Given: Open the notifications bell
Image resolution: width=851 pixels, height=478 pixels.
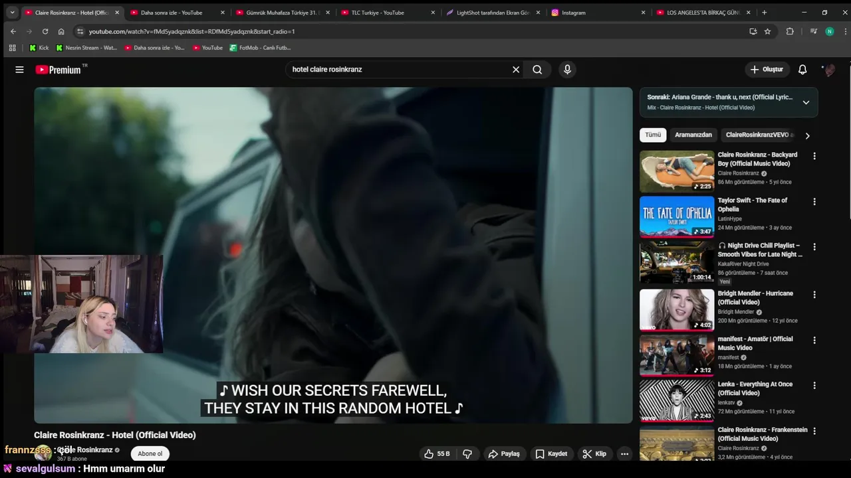Looking at the screenshot, I should click(x=802, y=70).
